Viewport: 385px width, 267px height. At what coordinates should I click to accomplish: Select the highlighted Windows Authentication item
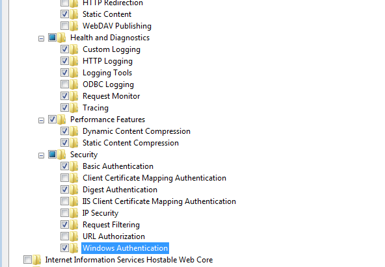click(126, 248)
